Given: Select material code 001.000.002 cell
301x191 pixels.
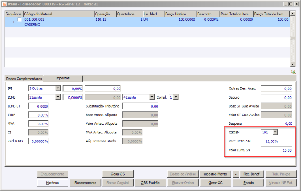Looking at the screenshot, I should (34, 20).
